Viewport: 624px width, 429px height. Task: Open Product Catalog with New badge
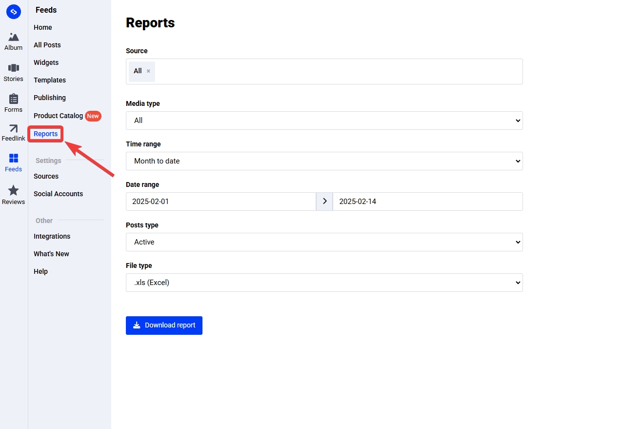(58, 116)
